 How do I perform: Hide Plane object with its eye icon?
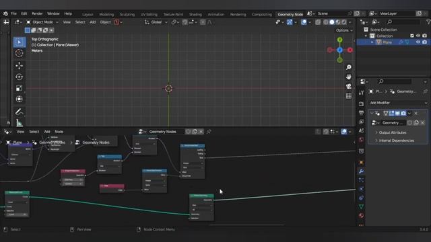pos(418,42)
